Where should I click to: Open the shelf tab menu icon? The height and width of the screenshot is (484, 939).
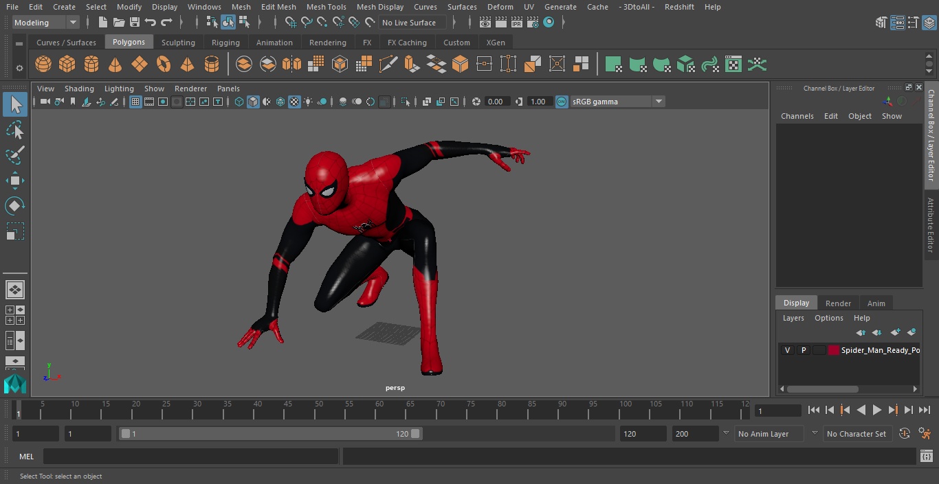(x=19, y=43)
